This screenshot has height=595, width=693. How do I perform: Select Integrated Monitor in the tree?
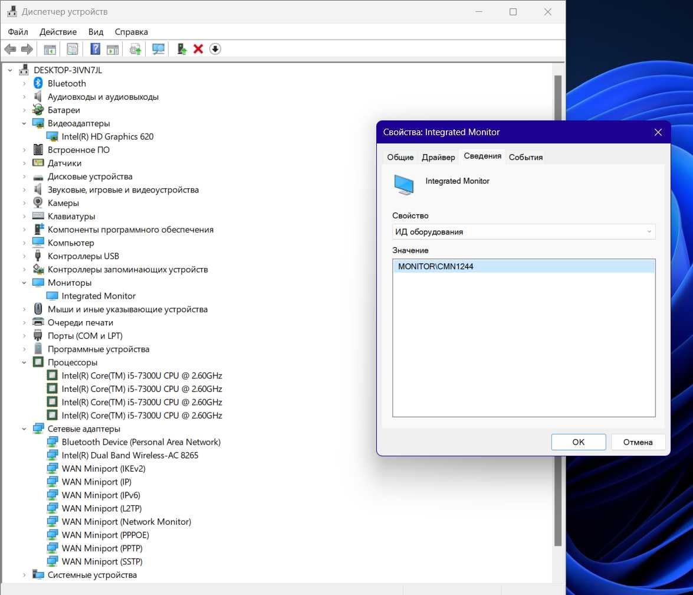(98, 296)
